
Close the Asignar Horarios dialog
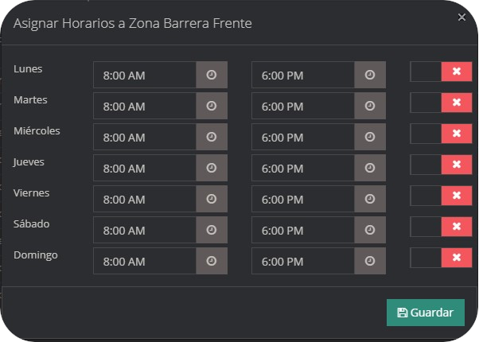461,17
